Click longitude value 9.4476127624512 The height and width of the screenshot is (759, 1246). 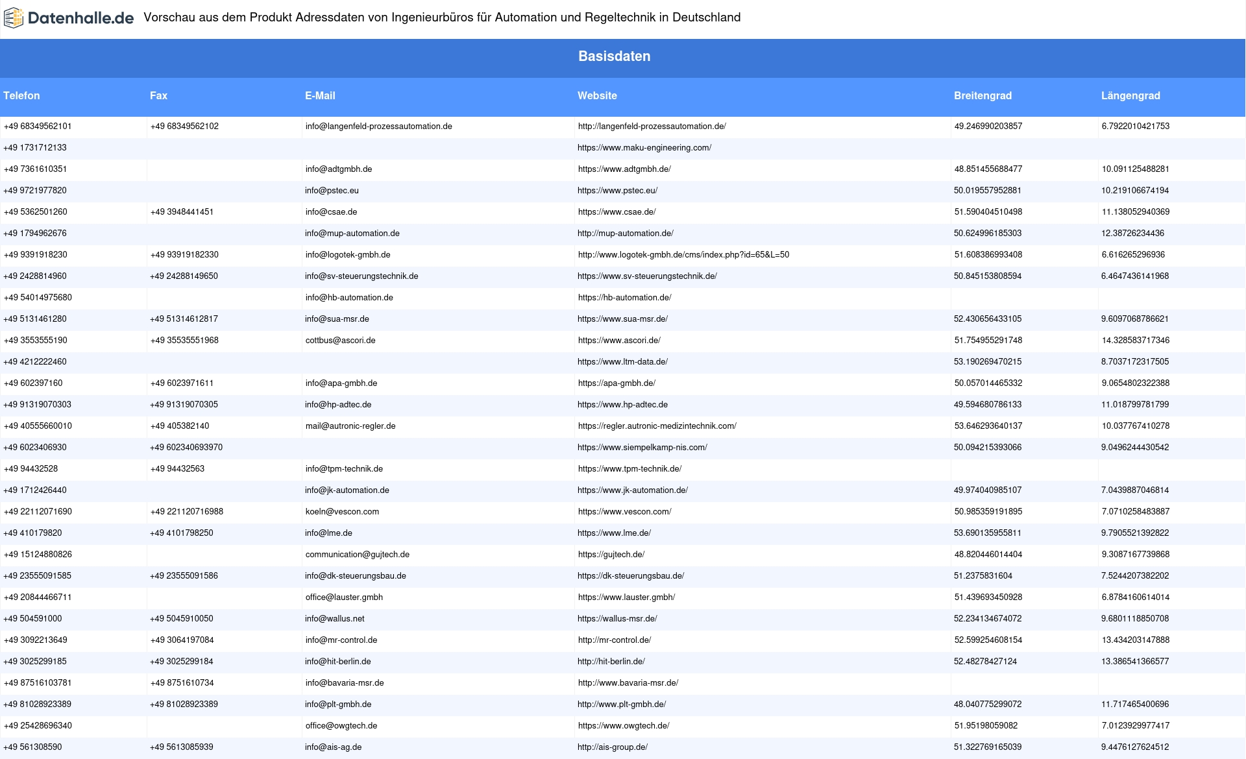pyautogui.click(x=1135, y=747)
